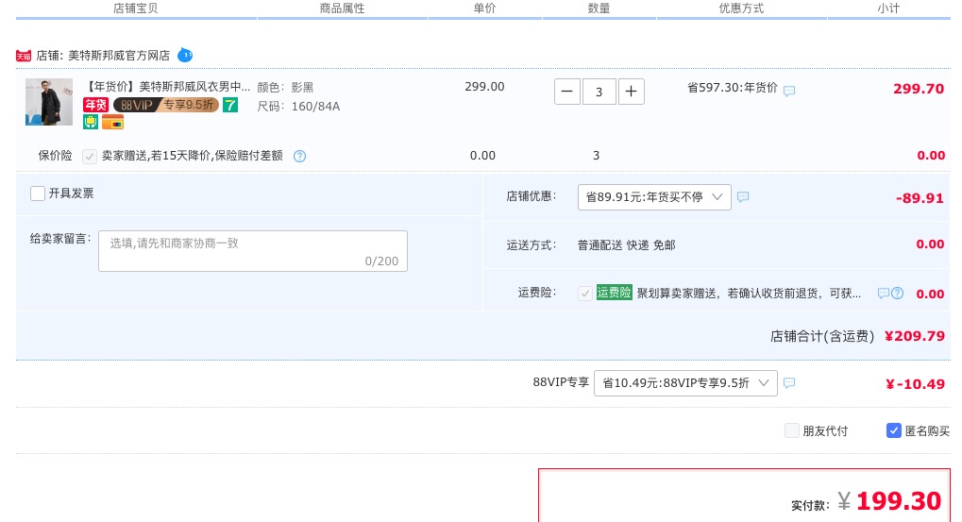Viewport: 962px width, 522px height.
Task: Click the 给卖家留言 message text box
Action: tap(253, 251)
